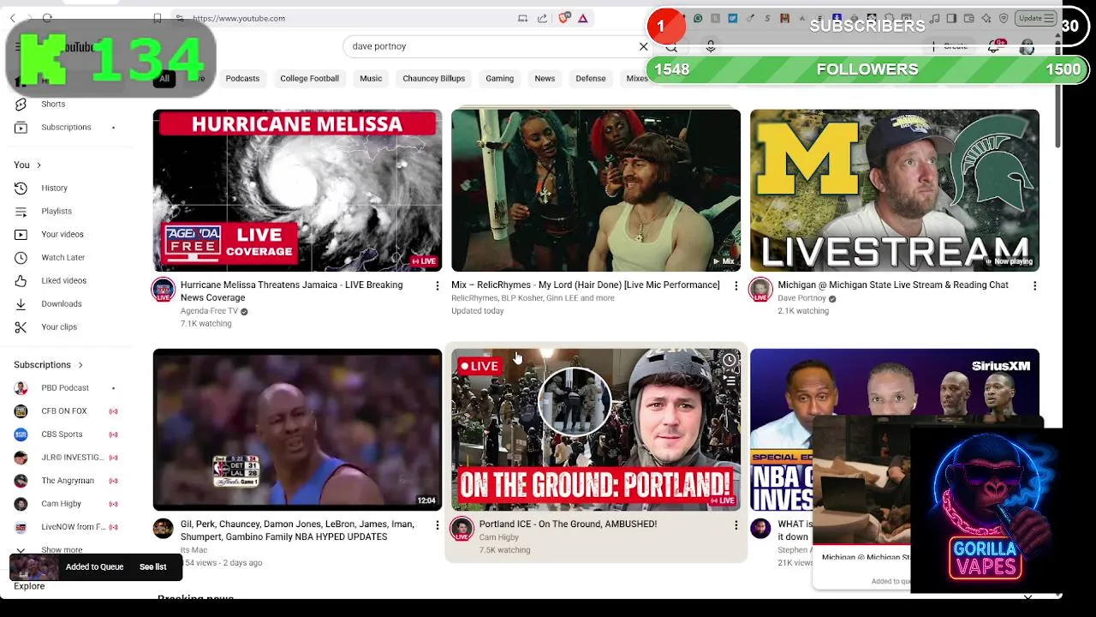Select the News filter chip

coord(545,79)
